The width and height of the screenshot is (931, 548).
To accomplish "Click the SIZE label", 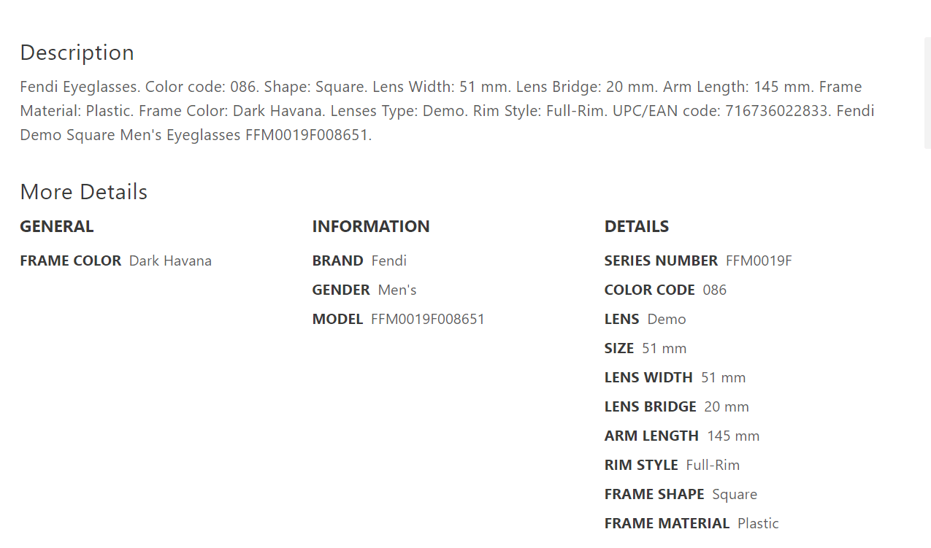I will 618,348.
